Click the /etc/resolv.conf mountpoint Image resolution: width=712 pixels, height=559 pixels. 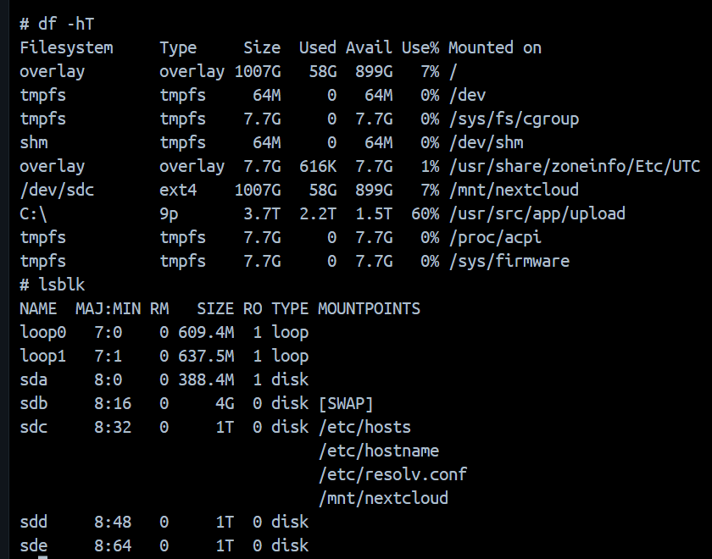pyautogui.click(x=392, y=474)
